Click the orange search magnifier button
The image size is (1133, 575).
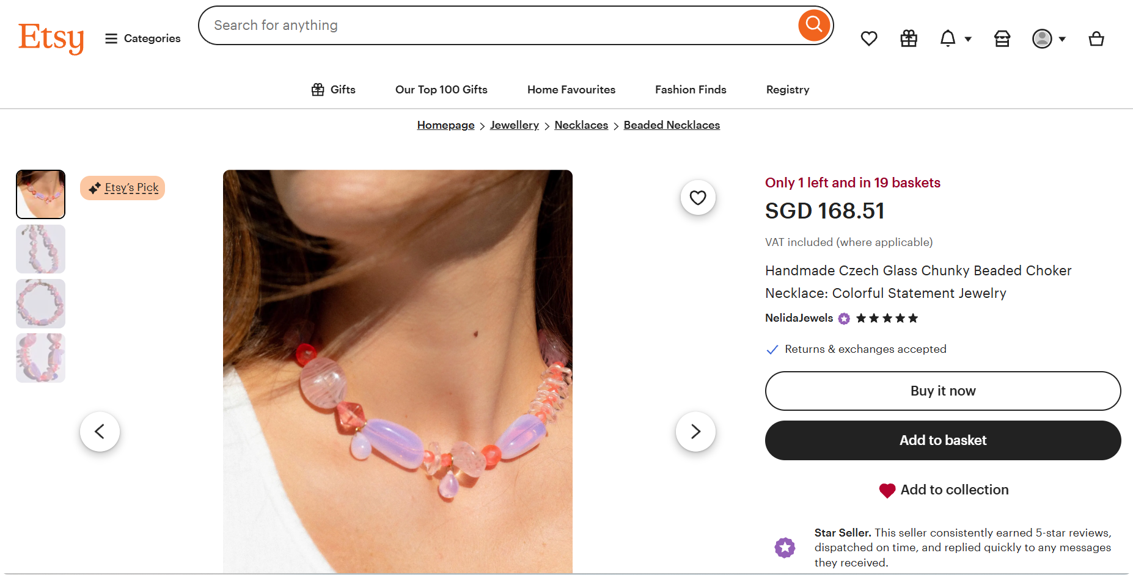click(x=813, y=25)
